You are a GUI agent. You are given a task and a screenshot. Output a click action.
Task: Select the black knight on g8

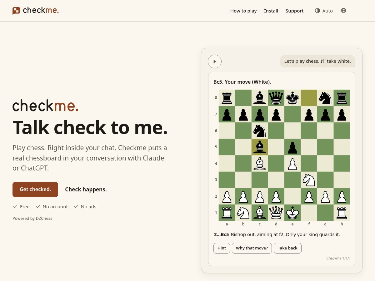(325, 98)
